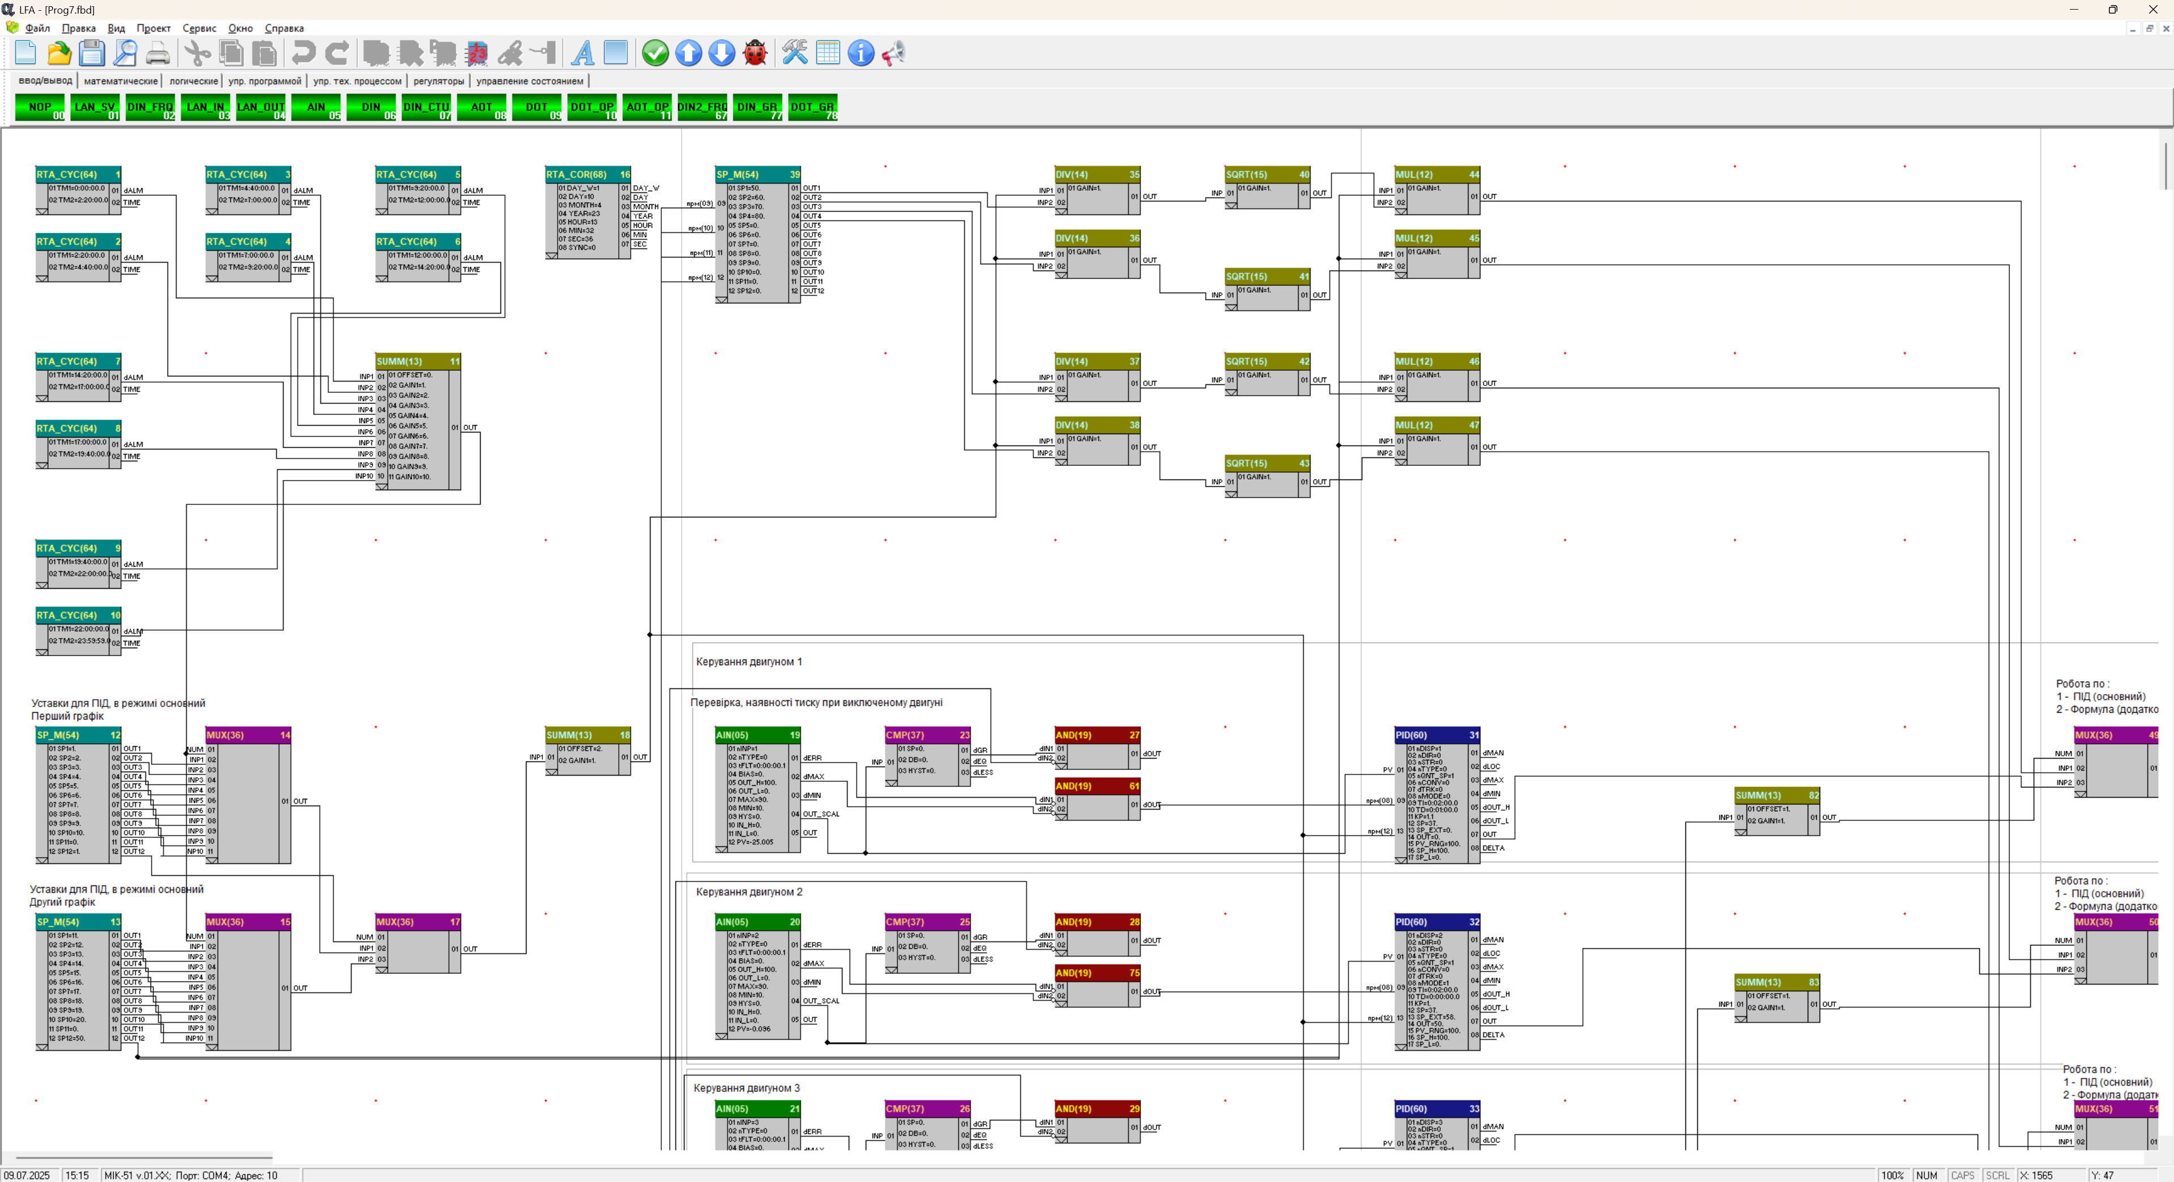Expand corner triangle of RTA_COR(68) block 16
This screenshot has height=1182, width=2174.
pyautogui.click(x=552, y=256)
